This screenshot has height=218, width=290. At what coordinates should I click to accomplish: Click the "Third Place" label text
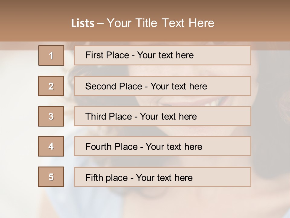click(108, 117)
